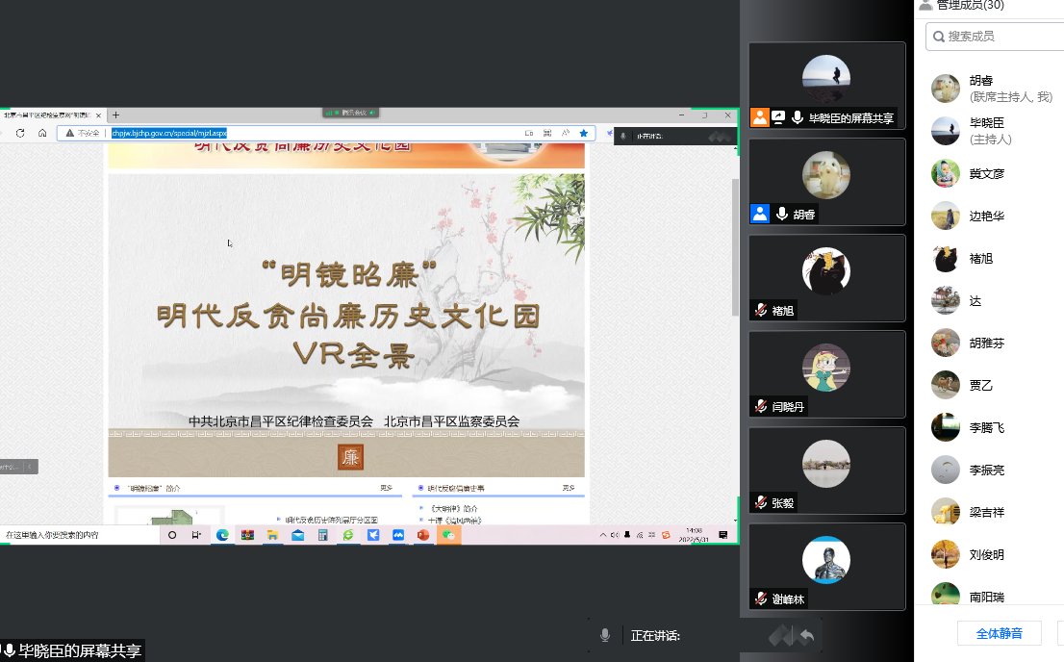Open a new tab with the plus button
Image resolution: width=1064 pixels, height=662 pixels.
pyautogui.click(x=115, y=115)
